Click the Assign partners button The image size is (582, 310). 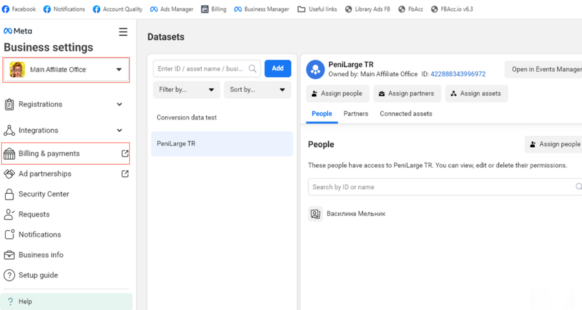[407, 94]
